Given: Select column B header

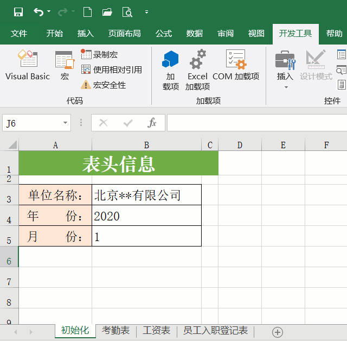Looking at the screenshot, I should tap(146, 145).
